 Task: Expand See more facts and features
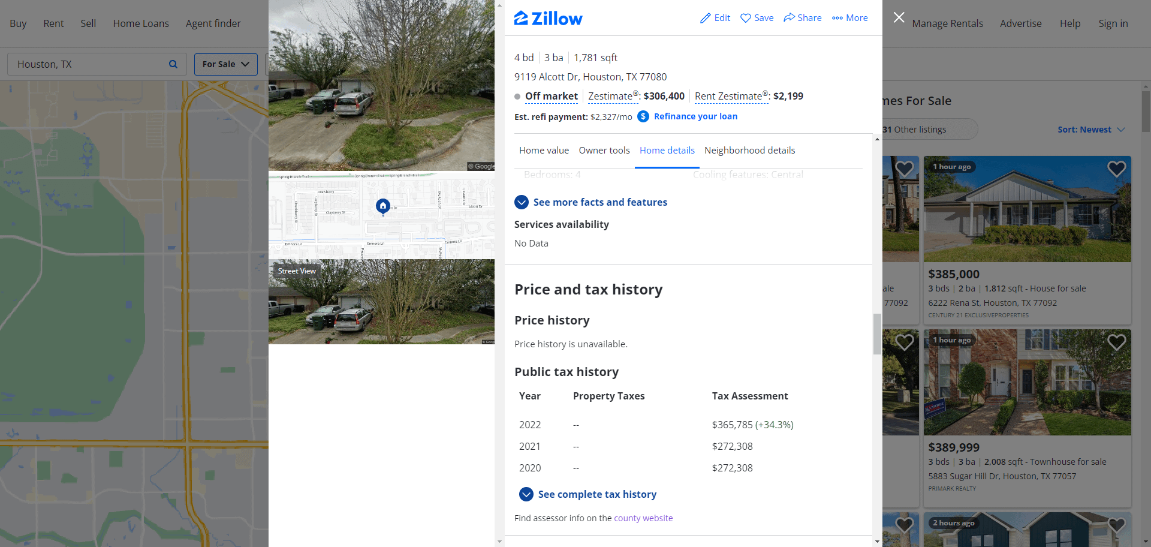tap(590, 202)
